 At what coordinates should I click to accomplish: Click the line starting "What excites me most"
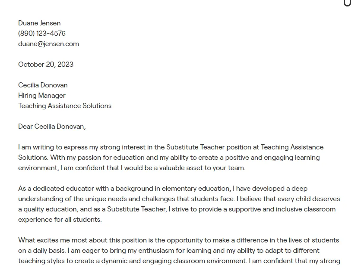coord(178,240)
